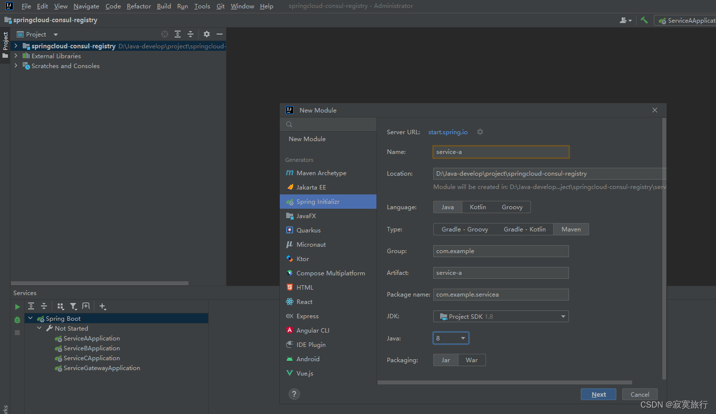Click the Cancel button
Screen dimensions: 716x414
click(640, 394)
